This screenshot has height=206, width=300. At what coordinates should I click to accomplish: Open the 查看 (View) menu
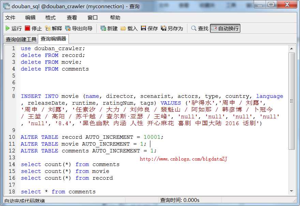(x=72, y=18)
